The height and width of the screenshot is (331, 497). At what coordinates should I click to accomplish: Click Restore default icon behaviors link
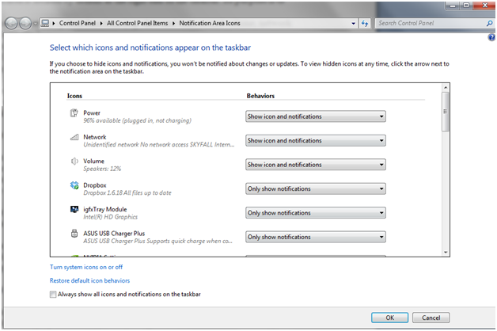click(x=89, y=280)
